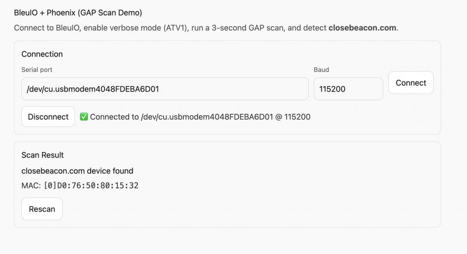Click the 'Scan Result' section heading
Viewport: 467px width, 254px height.
(x=42, y=155)
